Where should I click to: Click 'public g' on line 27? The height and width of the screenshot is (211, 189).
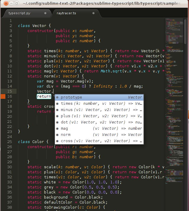pyautogui.click(x=65, y=152)
